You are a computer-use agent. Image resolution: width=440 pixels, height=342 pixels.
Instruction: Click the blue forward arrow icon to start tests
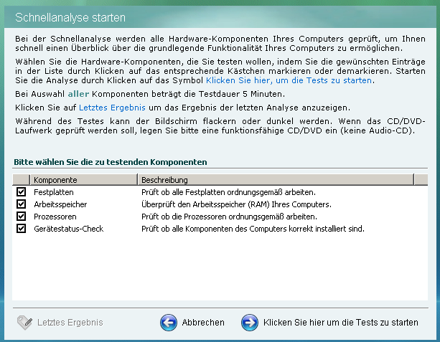coord(250,323)
